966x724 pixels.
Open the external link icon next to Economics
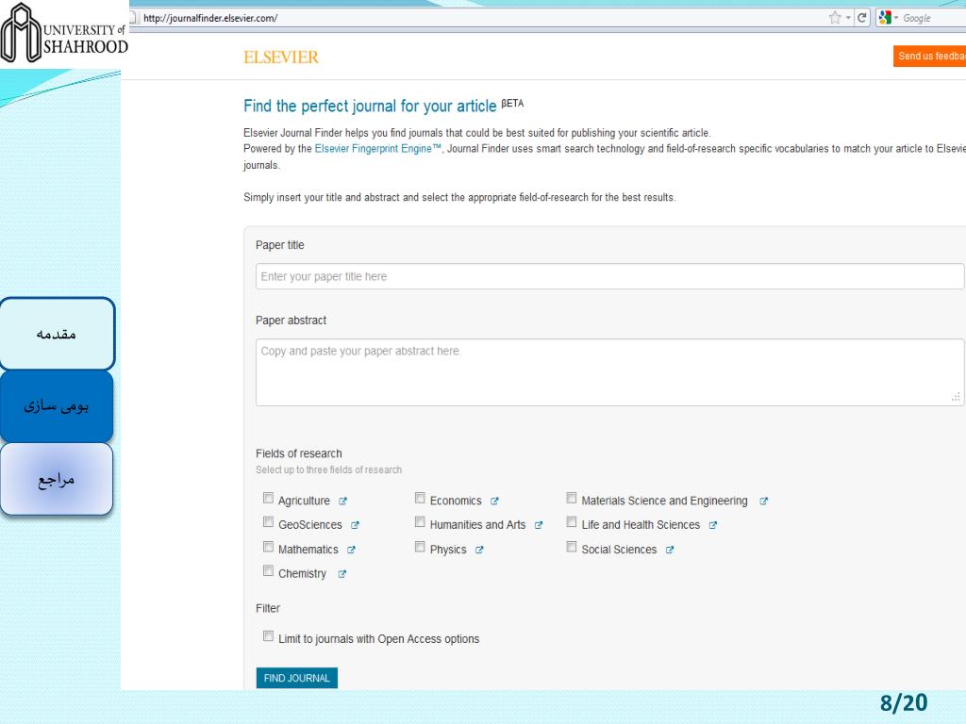[494, 502]
